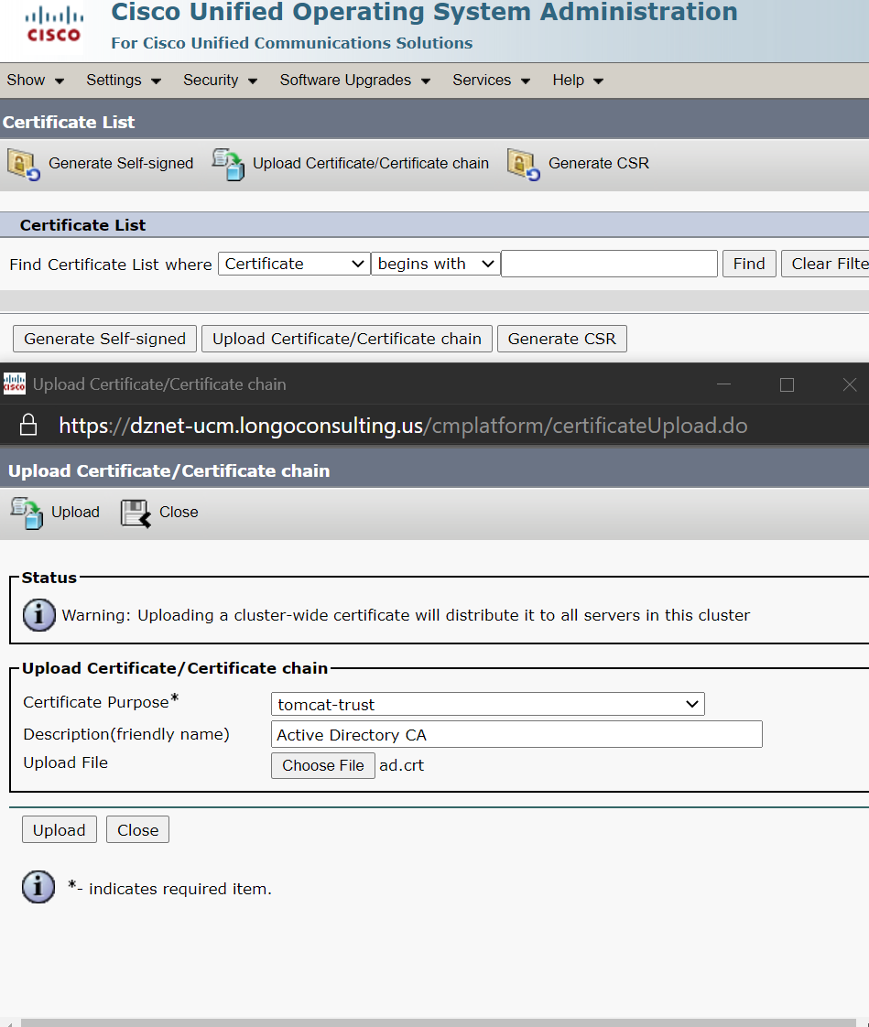Click the info icon beside the cluster warning
Viewport: 869px width, 1027px height.
click(38, 615)
